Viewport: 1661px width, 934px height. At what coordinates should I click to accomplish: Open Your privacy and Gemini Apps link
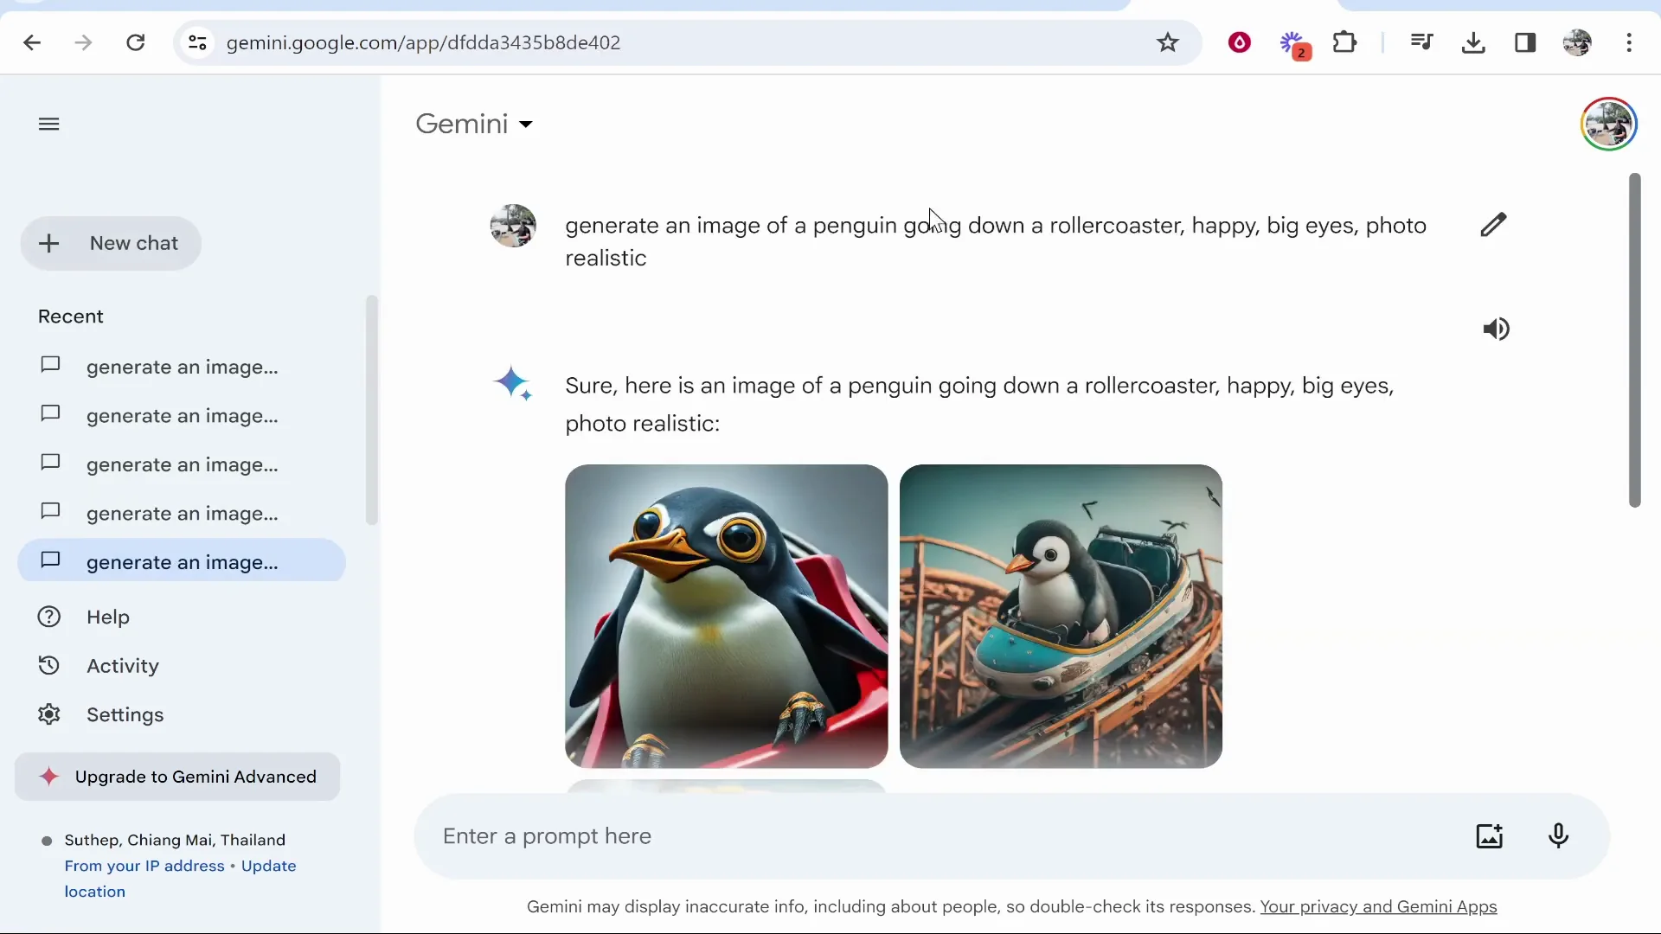point(1379,907)
